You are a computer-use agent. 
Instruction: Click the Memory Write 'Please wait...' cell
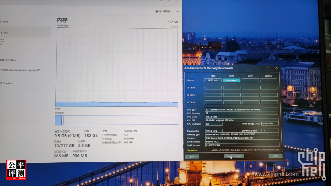click(232, 80)
